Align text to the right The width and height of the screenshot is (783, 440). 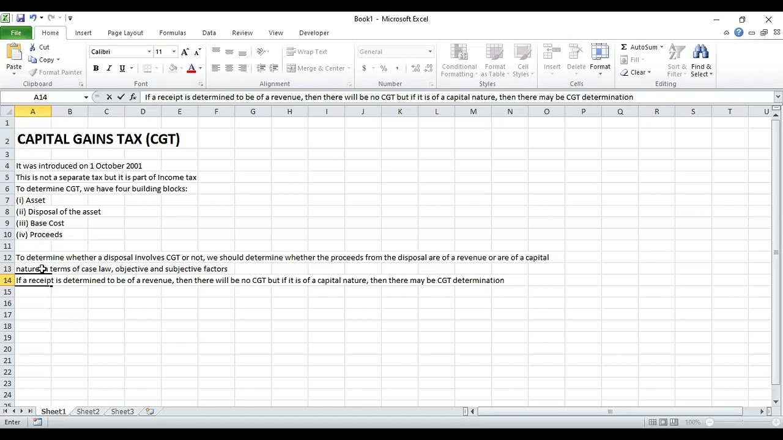tap(243, 68)
